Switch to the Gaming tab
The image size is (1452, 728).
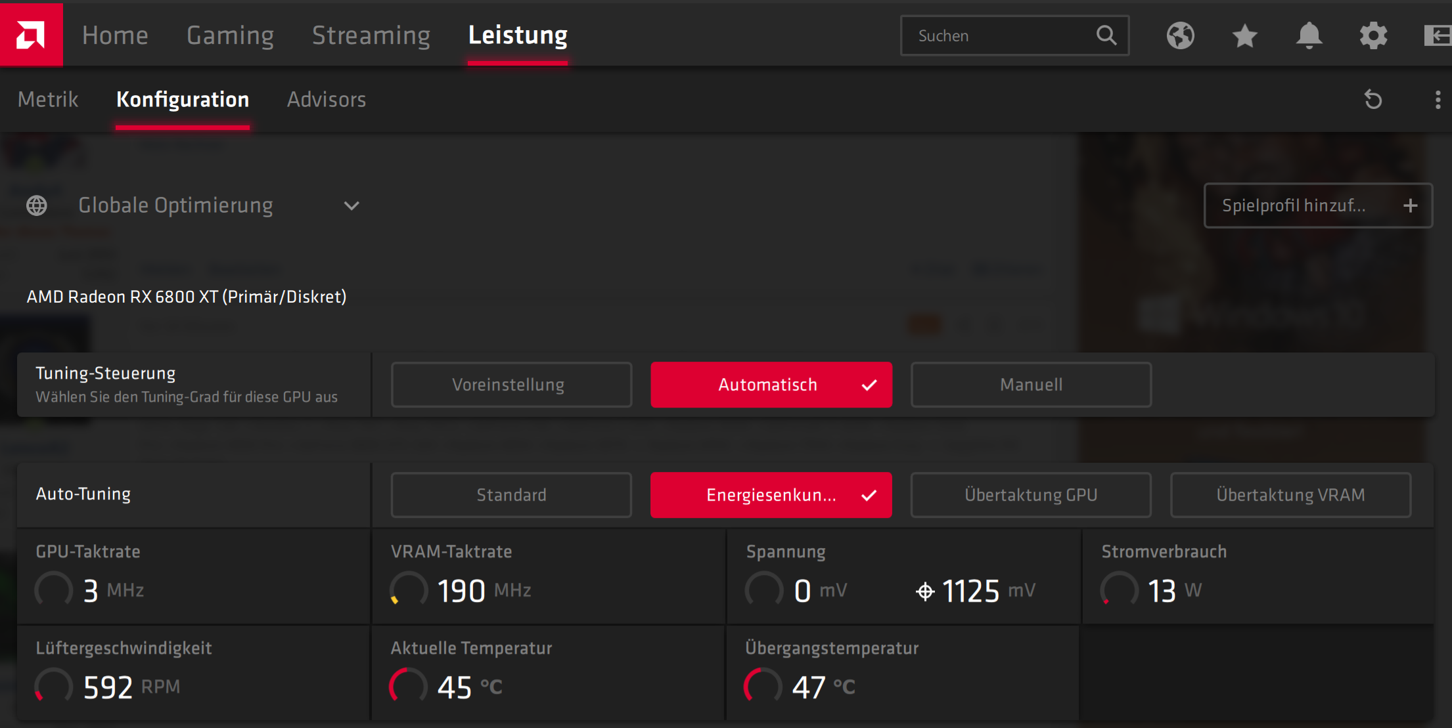pos(230,35)
